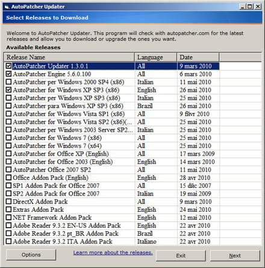Click the Next button
Screen dimensions: 265x268
click(235, 256)
